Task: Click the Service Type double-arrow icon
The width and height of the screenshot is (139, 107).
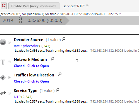Action: pos(3,93)
